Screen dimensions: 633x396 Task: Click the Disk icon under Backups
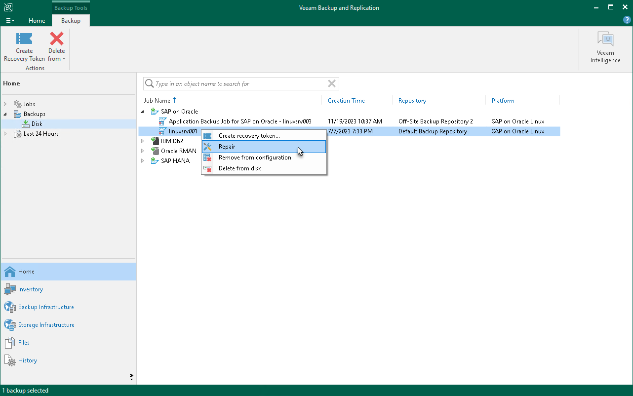pyautogui.click(x=26, y=124)
